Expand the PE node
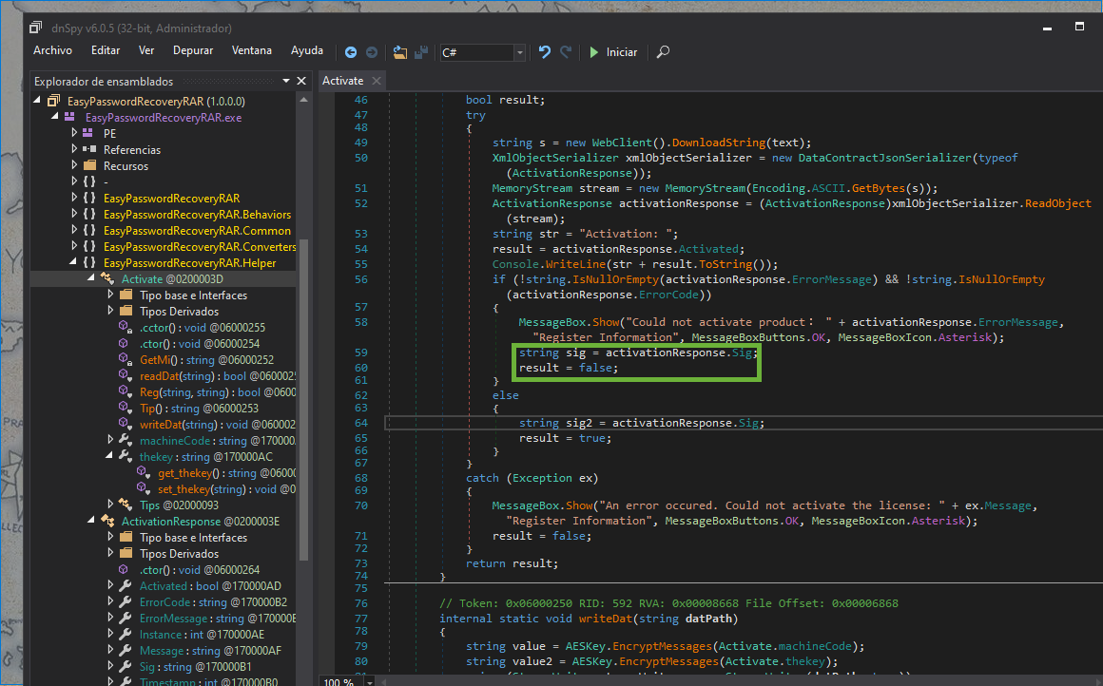1103x686 pixels. coord(74,134)
